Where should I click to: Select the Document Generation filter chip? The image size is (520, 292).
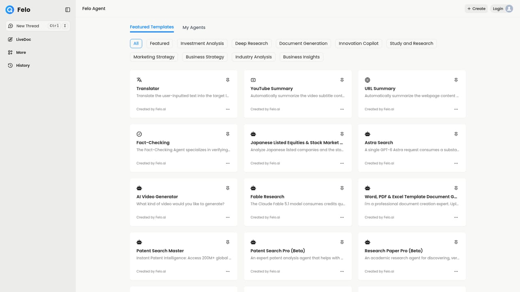click(x=303, y=43)
